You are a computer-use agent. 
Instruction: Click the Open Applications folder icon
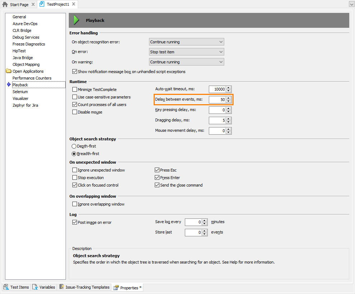pos(9,71)
